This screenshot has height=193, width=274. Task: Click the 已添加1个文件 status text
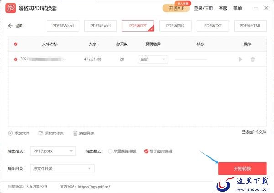254,132
